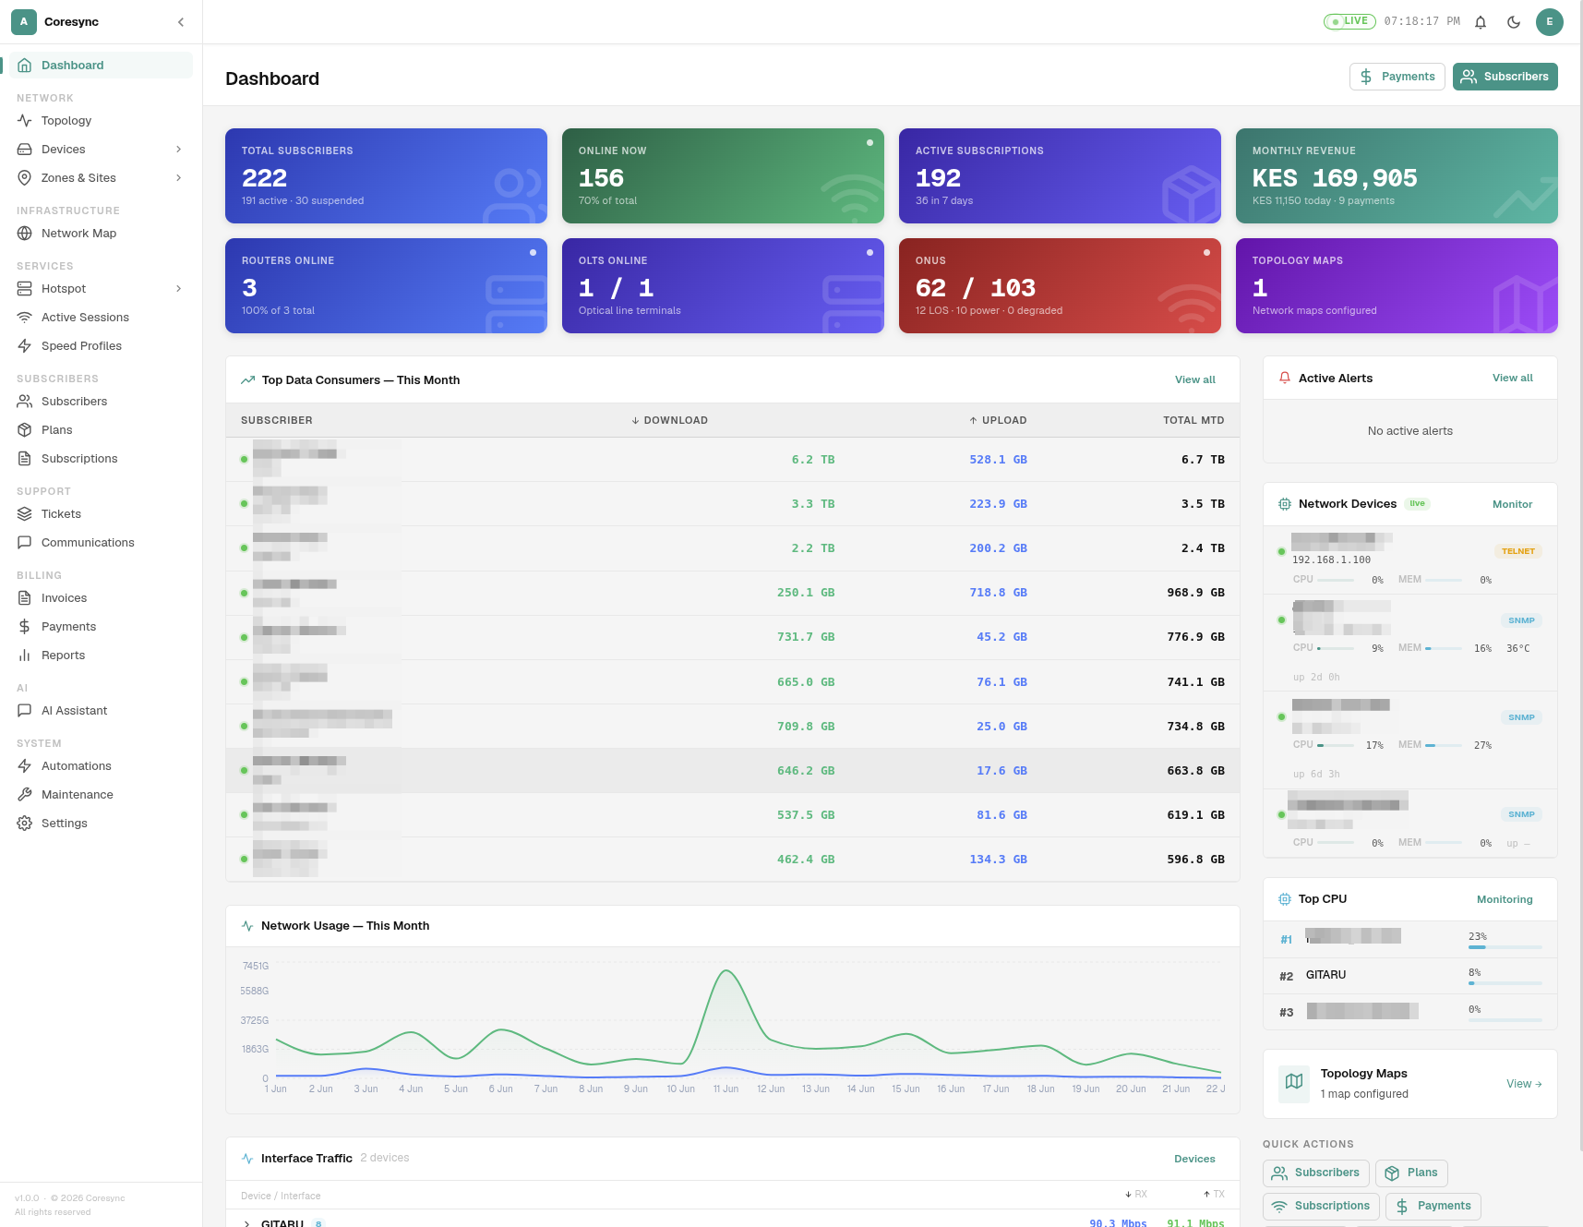Click the Devices sidebar icon
1583x1227 pixels.
[x=25, y=150]
